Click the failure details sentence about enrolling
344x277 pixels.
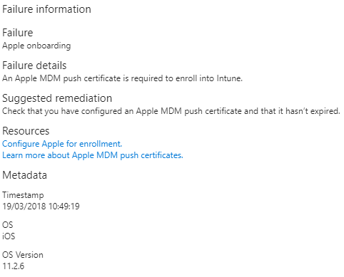122,78
